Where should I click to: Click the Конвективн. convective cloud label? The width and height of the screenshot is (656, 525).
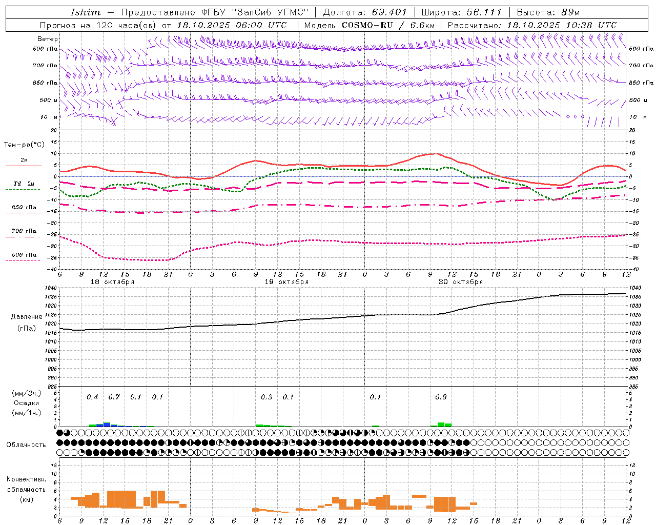27,479
